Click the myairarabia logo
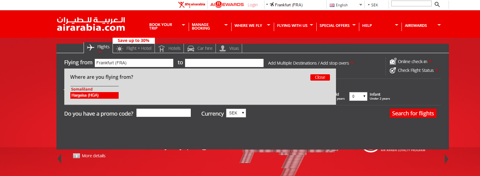 tap(192, 5)
